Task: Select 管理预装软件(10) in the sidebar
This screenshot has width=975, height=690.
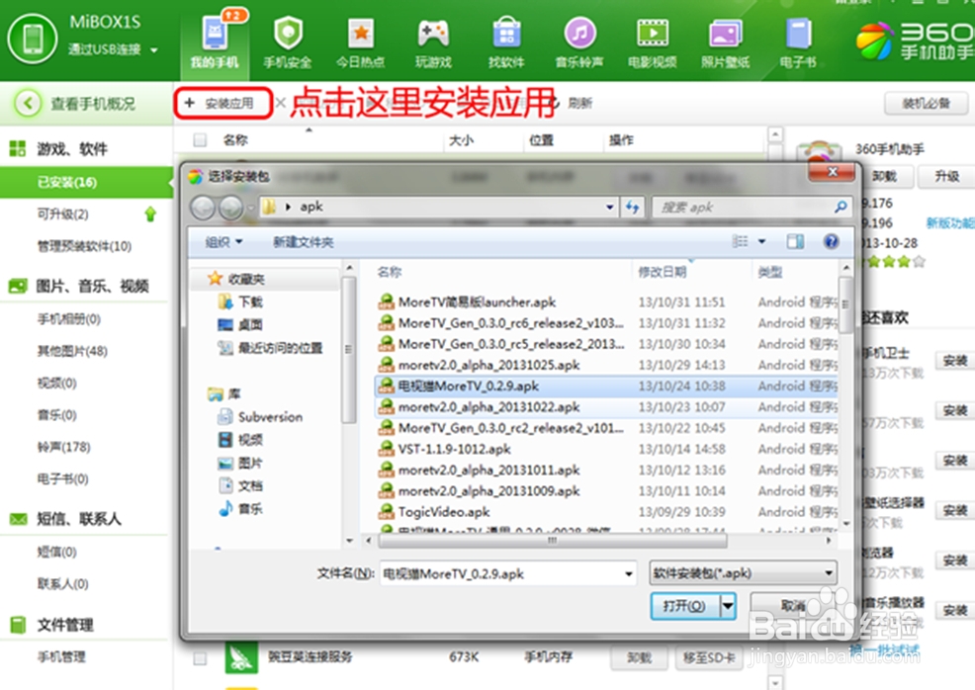Action: click(84, 246)
